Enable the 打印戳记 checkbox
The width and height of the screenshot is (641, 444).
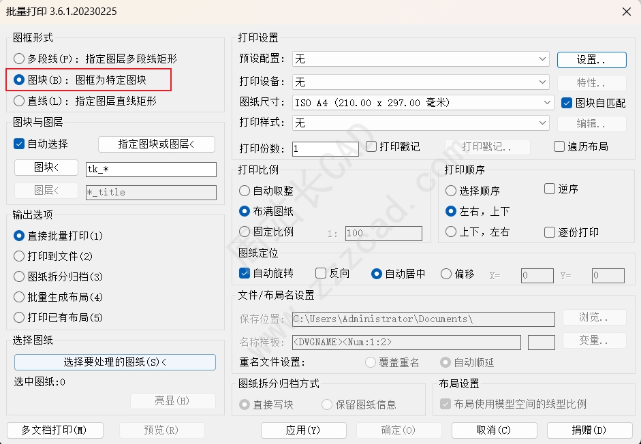tap(371, 146)
